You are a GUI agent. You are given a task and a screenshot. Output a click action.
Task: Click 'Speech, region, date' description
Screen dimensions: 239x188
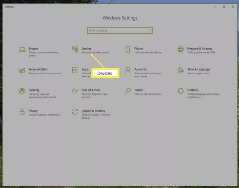(198, 73)
